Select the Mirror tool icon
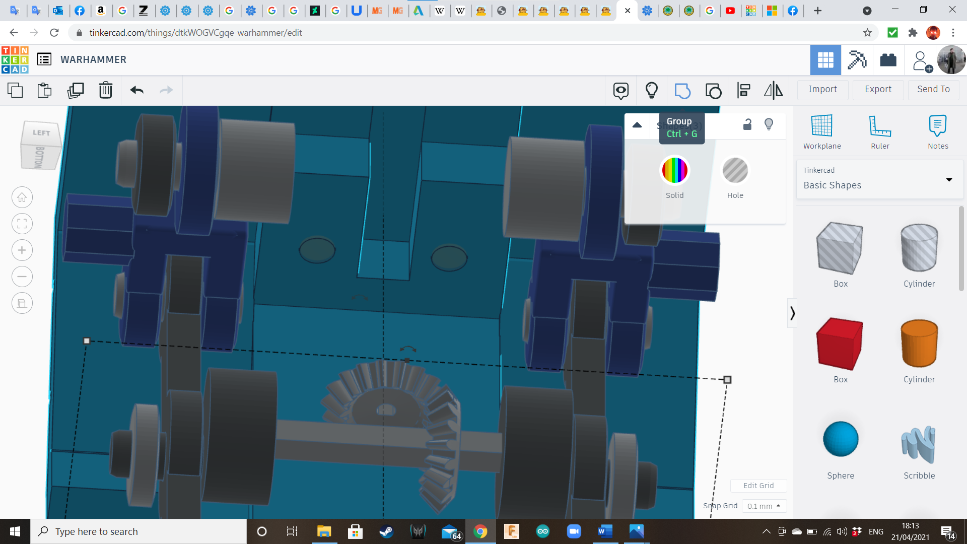The image size is (967, 544). pyautogui.click(x=773, y=91)
